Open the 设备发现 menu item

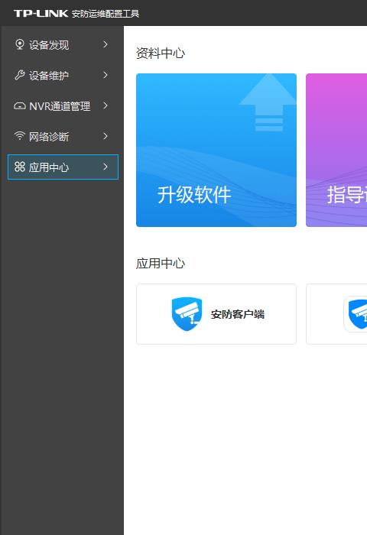(x=63, y=44)
